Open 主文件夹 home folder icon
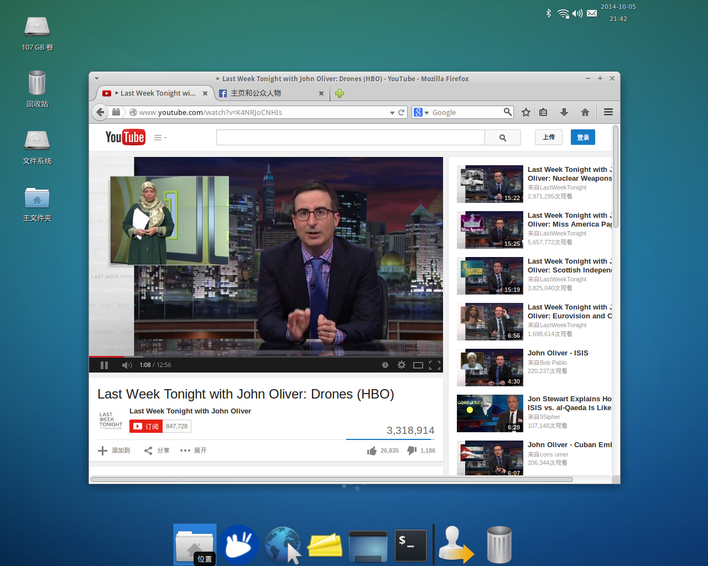Image resolution: width=708 pixels, height=566 pixels. pos(37,205)
